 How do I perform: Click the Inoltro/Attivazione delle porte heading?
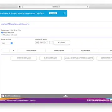15,24
